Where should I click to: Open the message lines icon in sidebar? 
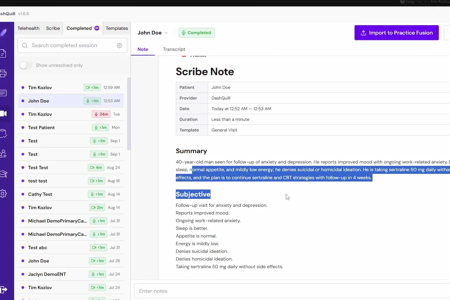3,93
